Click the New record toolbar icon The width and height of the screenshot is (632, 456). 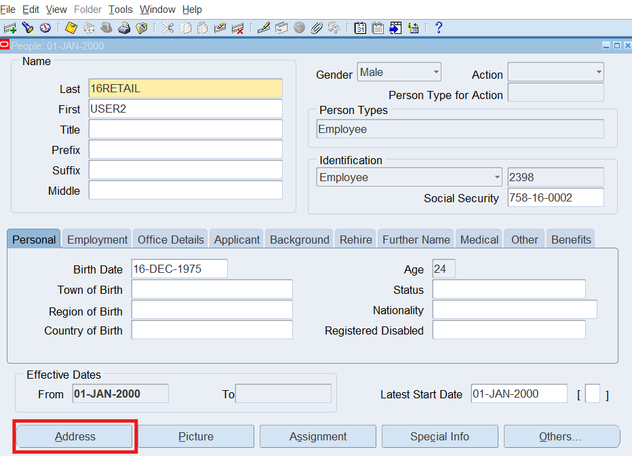coord(9,28)
